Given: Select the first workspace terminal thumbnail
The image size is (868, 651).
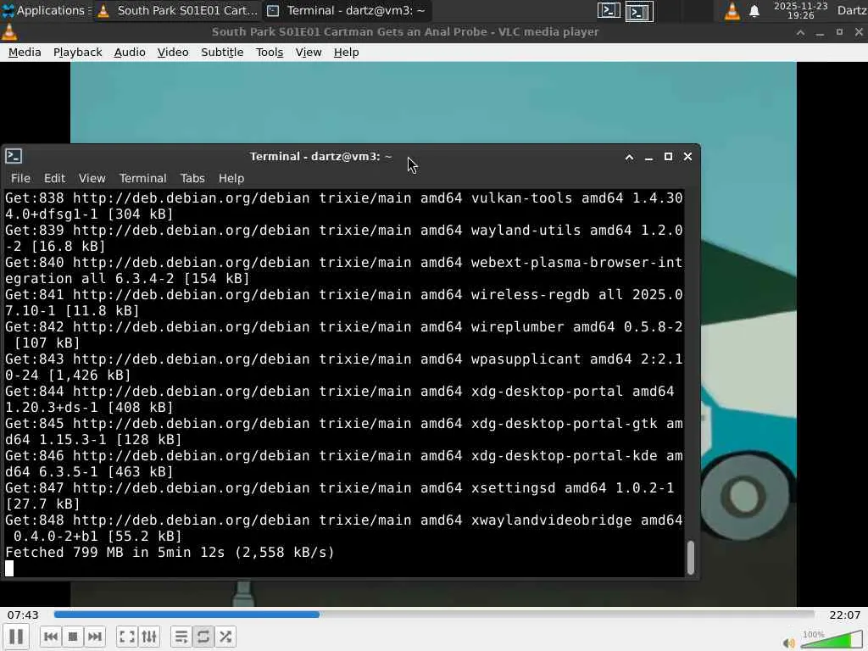Looking at the screenshot, I should tap(609, 10).
